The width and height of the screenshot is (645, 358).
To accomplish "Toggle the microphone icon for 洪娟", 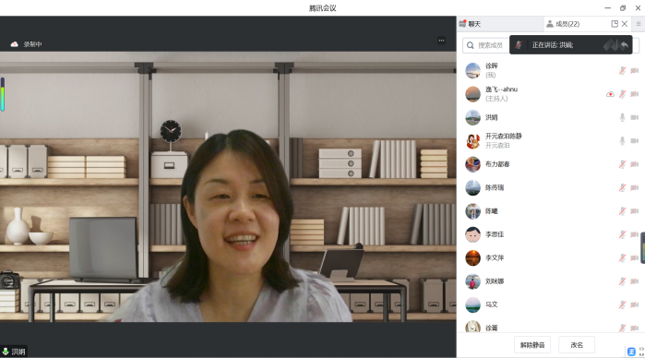I will [x=622, y=118].
